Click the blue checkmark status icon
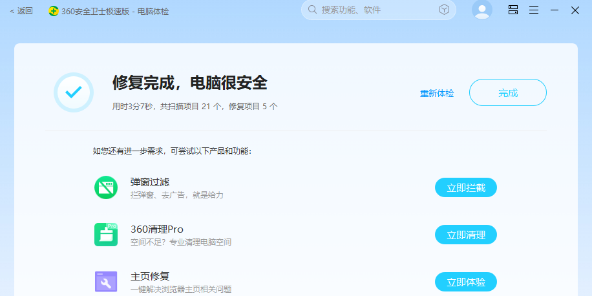The image size is (592, 296). pos(74,92)
